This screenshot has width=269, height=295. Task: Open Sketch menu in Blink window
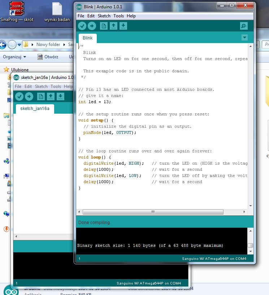[x=104, y=16]
